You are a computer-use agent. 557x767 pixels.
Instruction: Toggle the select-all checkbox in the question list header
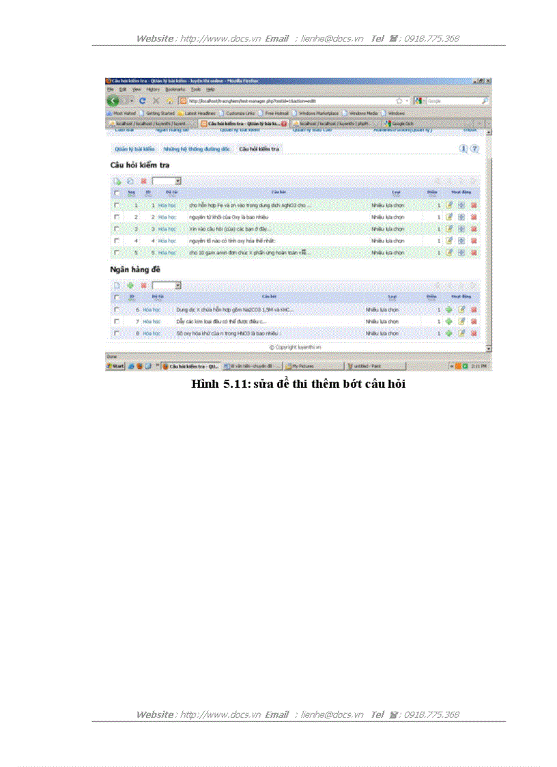[115, 193]
